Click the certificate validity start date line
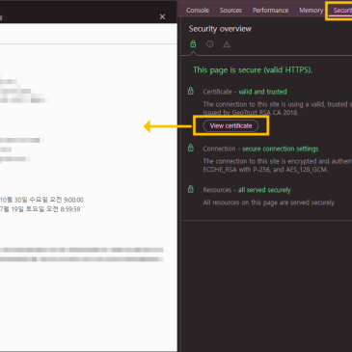This screenshot has height=352, width=352. [41, 200]
